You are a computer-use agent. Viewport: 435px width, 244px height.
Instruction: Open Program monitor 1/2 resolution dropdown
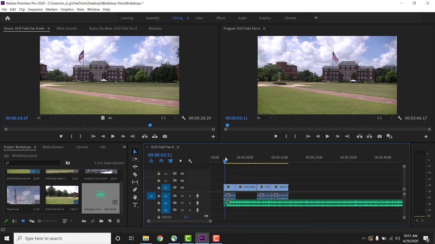click(x=384, y=118)
